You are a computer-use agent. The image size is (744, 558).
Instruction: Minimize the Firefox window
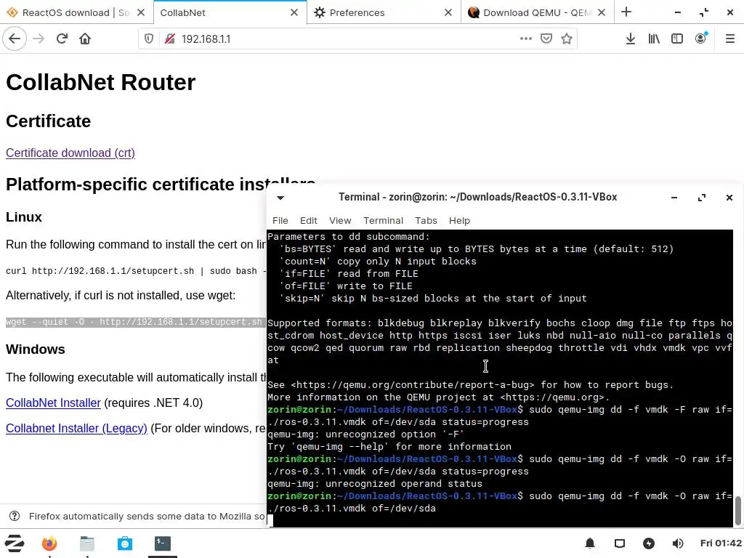pyautogui.click(x=678, y=13)
